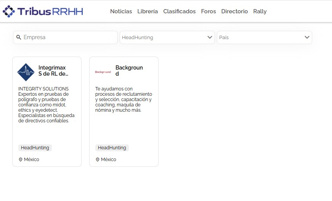Navigate to Clasificados section
This screenshot has height=201, width=332.
pyautogui.click(x=179, y=11)
